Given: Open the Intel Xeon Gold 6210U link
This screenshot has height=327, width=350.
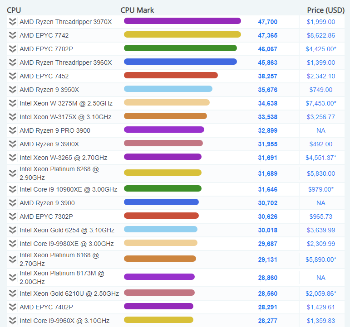Looking at the screenshot, I should (69, 293).
